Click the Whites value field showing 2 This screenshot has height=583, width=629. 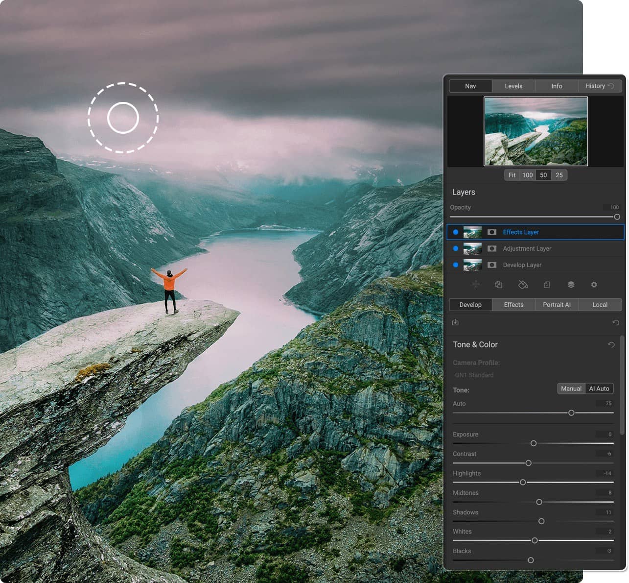(605, 532)
